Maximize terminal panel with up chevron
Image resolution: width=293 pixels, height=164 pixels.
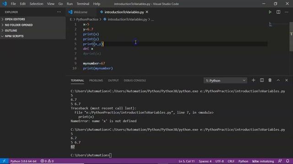[278, 80]
